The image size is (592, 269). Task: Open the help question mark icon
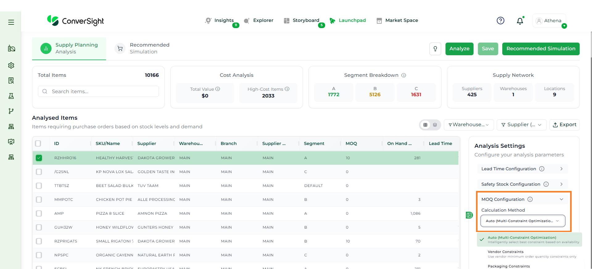(500, 21)
